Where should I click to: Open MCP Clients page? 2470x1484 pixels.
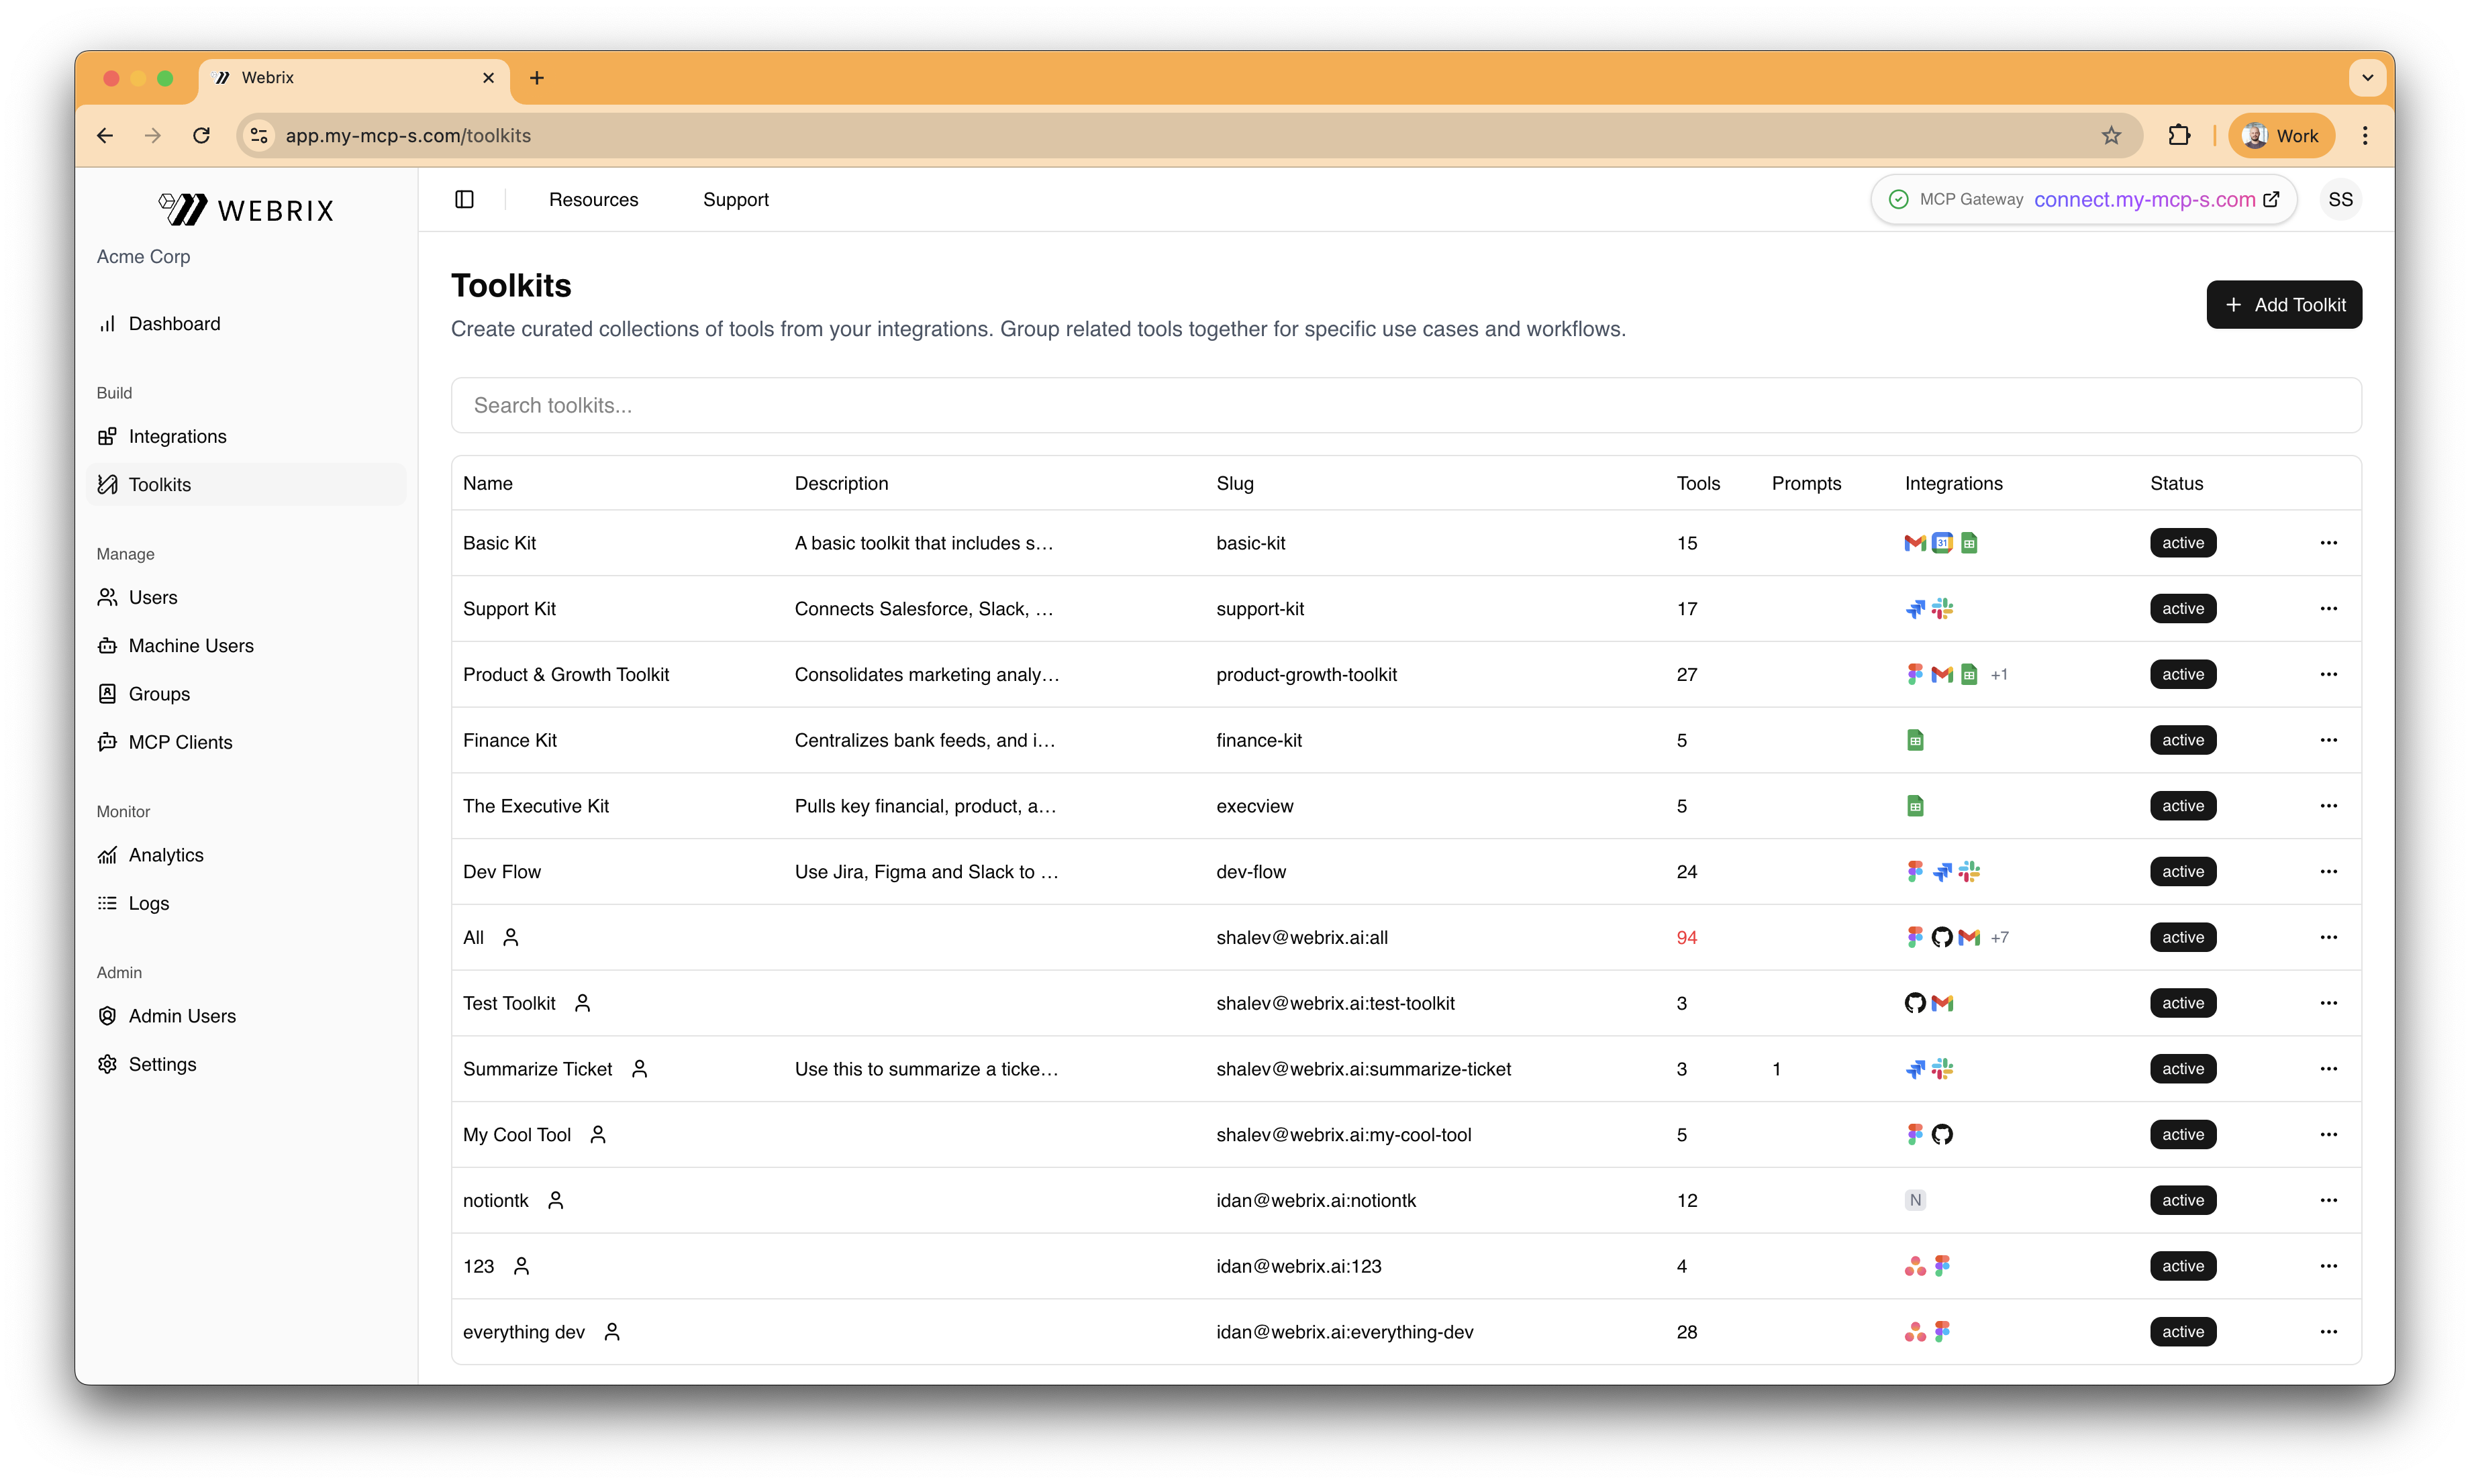click(x=180, y=742)
